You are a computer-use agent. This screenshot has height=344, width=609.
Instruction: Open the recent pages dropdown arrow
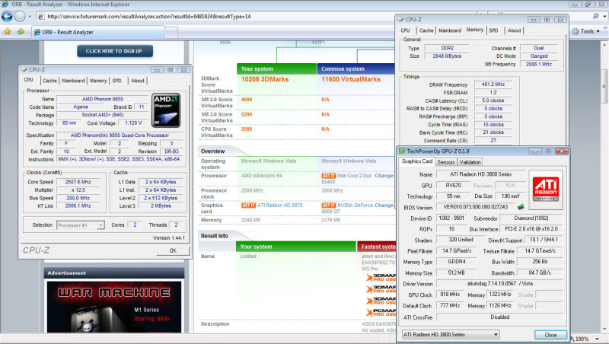point(30,17)
